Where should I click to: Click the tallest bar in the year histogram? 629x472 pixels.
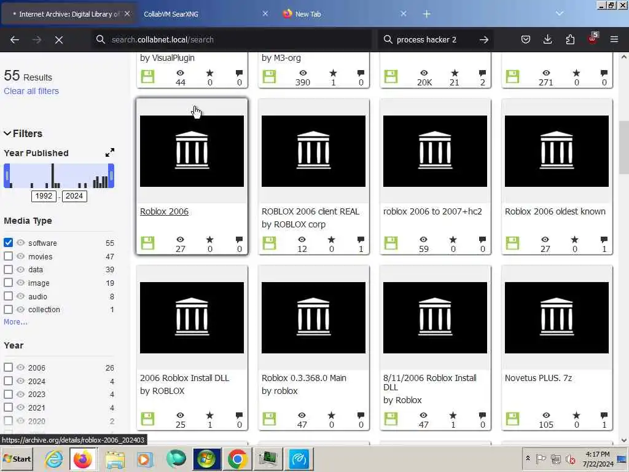pyautogui.click(x=53, y=176)
